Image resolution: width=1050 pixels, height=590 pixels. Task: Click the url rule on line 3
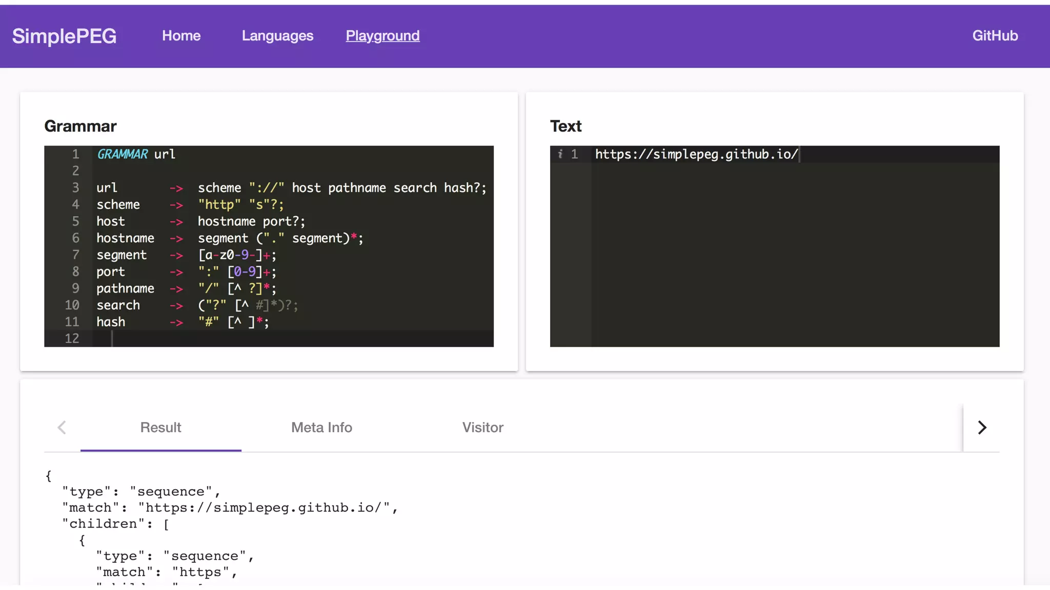click(107, 188)
